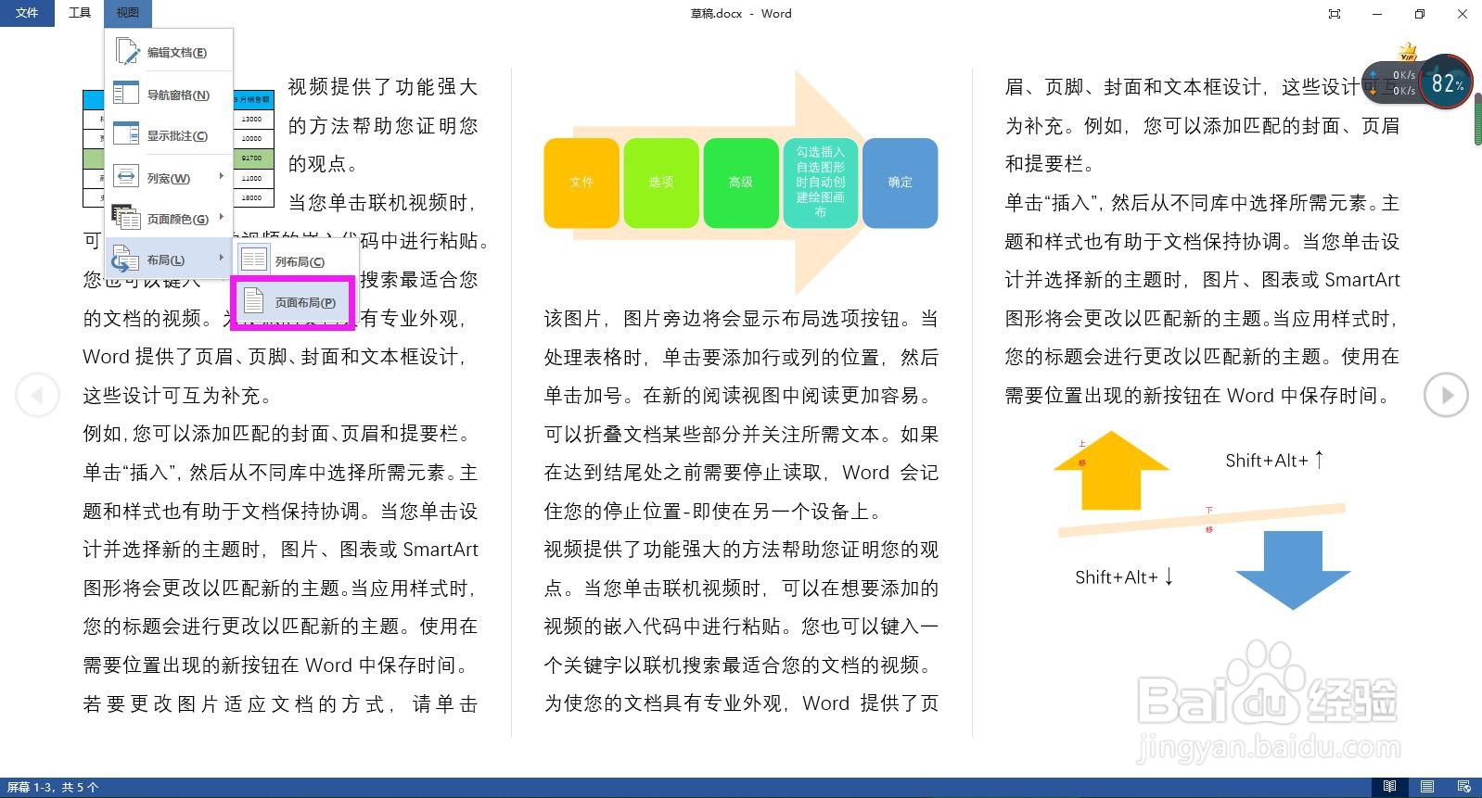Screen dimensions: 1482x798
Task: Click the edit document pencil icon
Action: coord(126,52)
